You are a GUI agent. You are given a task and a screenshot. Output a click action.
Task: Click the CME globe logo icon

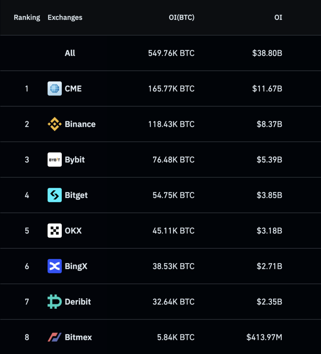click(x=55, y=88)
